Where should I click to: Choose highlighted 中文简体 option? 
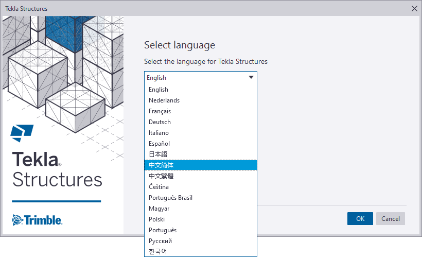[201, 165]
